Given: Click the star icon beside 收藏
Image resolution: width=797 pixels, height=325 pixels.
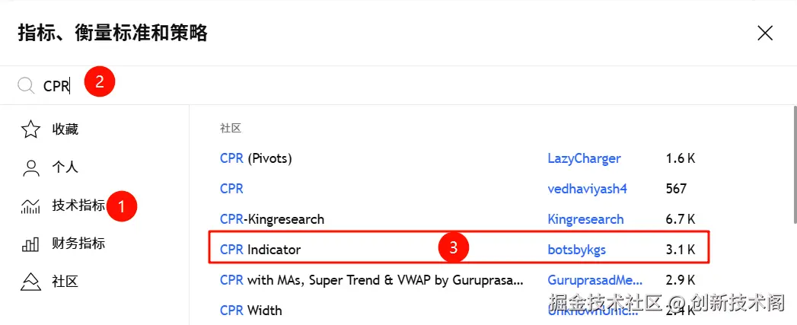Looking at the screenshot, I should 30,129.
